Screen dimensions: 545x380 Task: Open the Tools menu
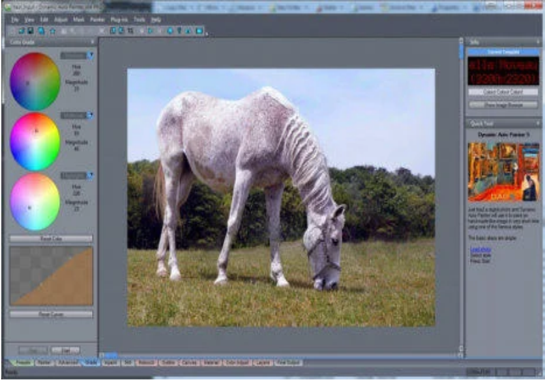pos(140,20)
